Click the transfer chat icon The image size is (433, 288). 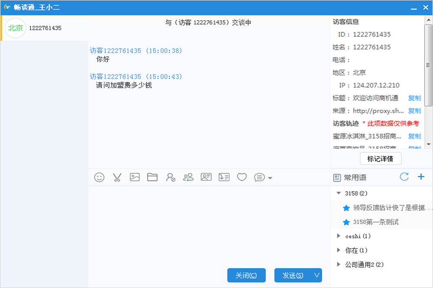point(188,177)
